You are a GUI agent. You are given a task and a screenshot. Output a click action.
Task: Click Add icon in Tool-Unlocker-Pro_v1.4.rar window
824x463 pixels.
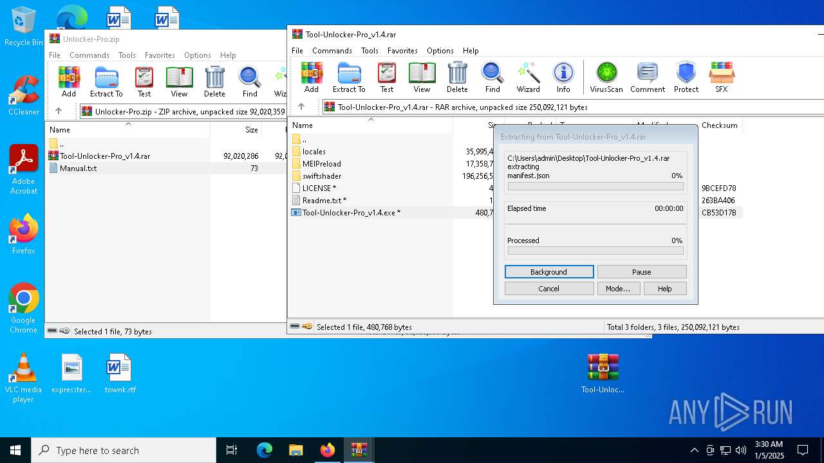pos(312,78)
